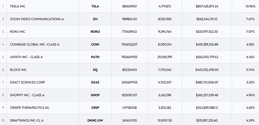Select ROKU ticker symbol
The height and width of the screenshot is (125, 259).
(x=95, y=32)
